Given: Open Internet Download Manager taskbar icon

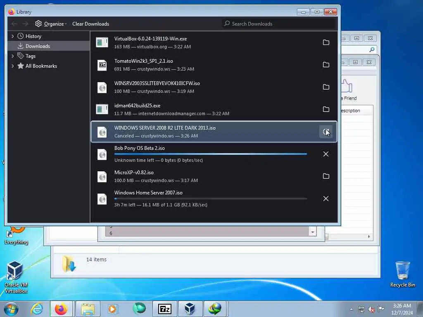Looking at the screenshot, I should pos(215,309).
